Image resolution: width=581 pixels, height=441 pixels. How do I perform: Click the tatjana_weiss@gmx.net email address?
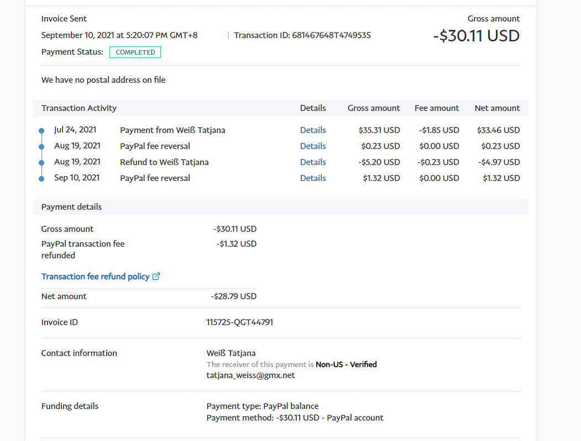click(x=250, y=375)
